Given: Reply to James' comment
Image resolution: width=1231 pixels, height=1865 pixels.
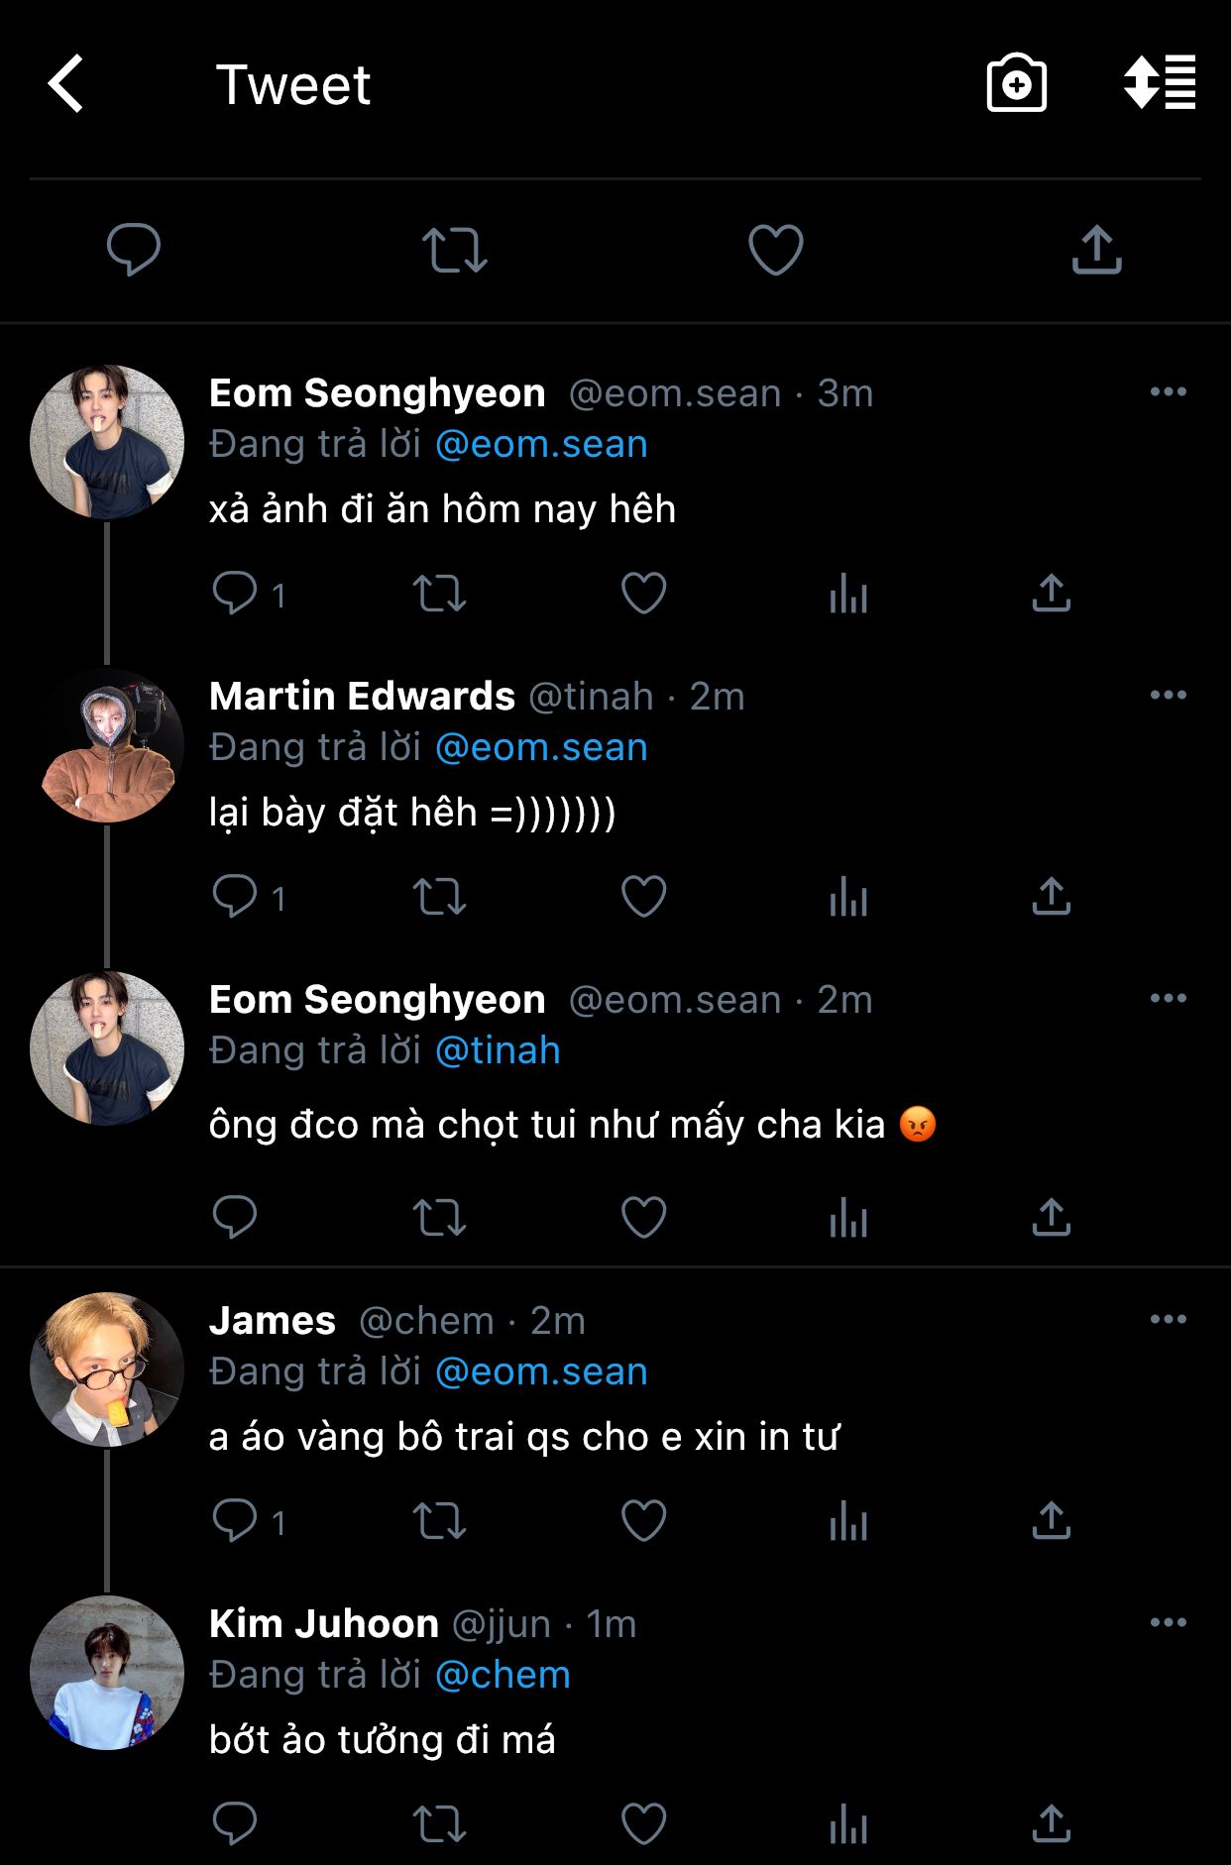Looking at the screenshot, I should [x=235, y=1521].
